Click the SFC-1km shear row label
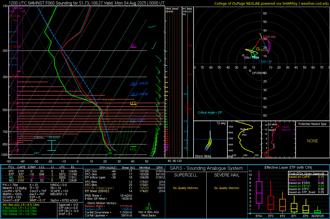The width and height of the screenshot is (330, 219). pyautogui.click(x=91, y=171)
